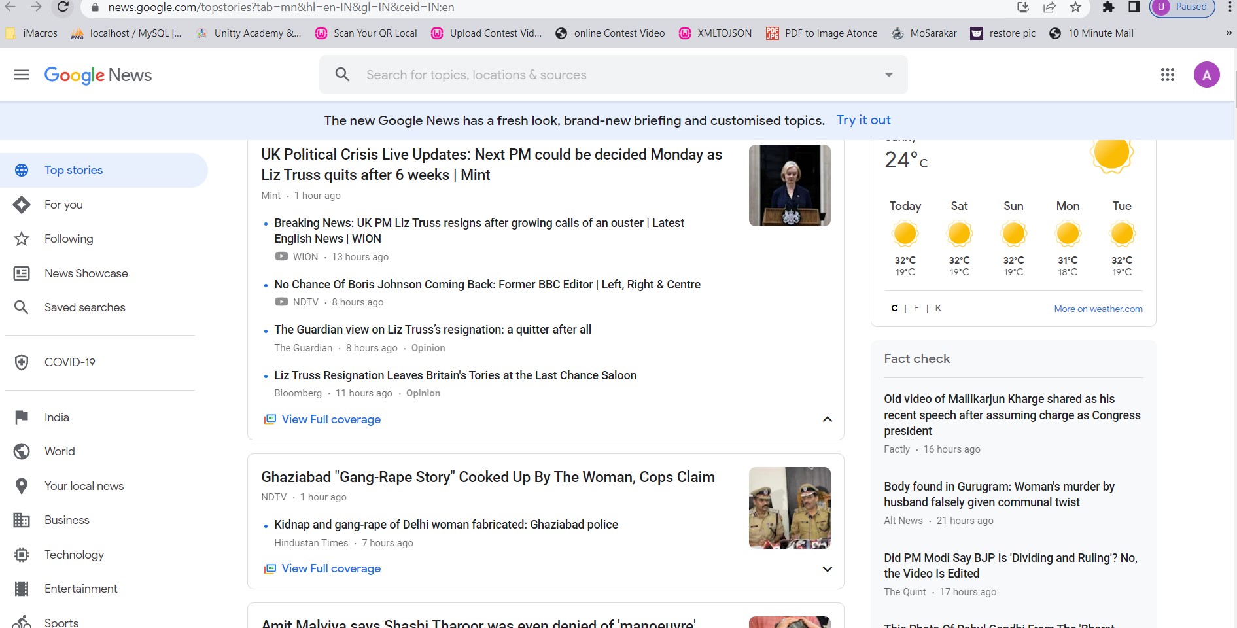This screenshot has height=628, width=1237.
Task: Open the Google apps grid
Action: pos(1167,75)
